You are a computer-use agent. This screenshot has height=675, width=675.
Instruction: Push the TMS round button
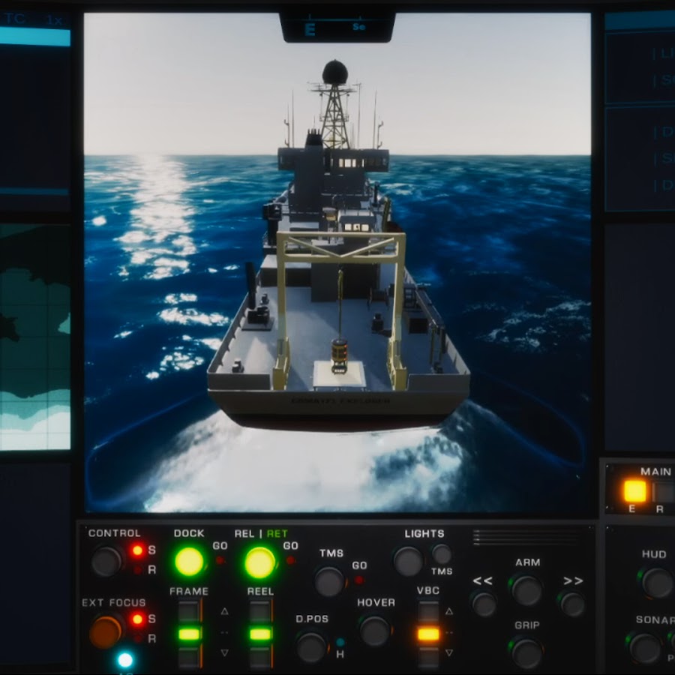point(328,581)
